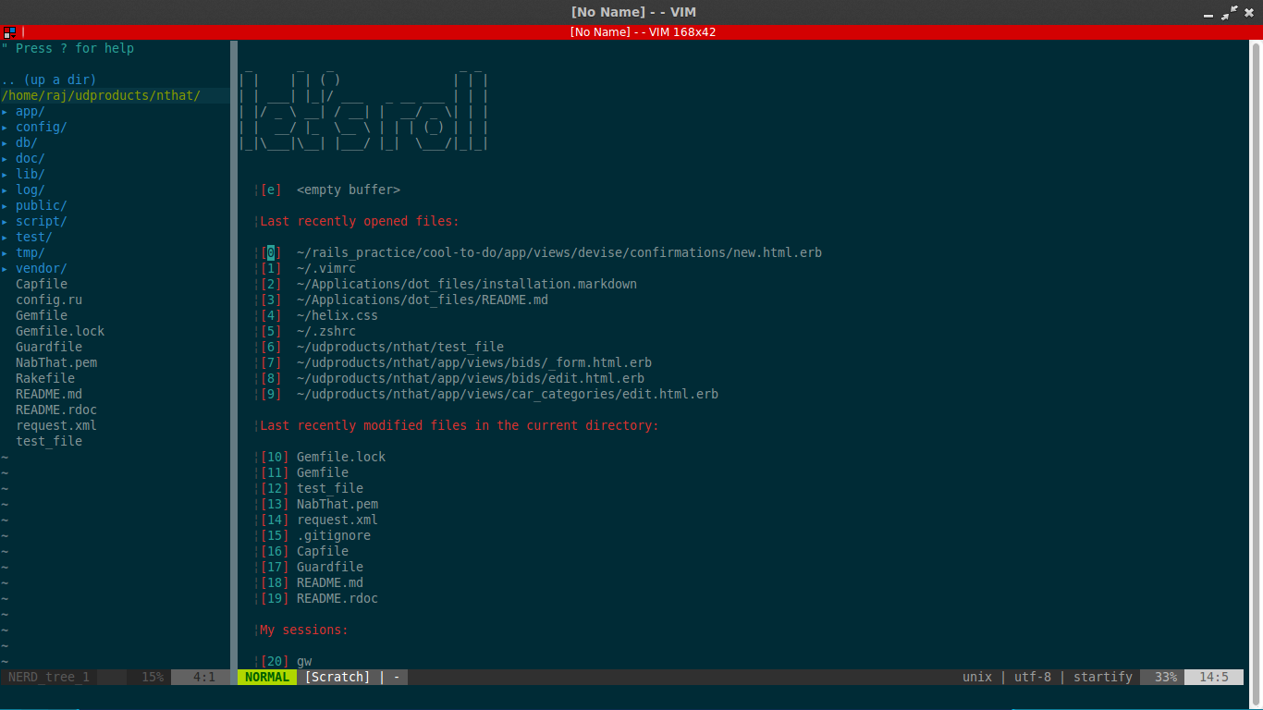
Task: Expand the config/ directory arrow
Action: pyautogui.click(x=5, y=128)
